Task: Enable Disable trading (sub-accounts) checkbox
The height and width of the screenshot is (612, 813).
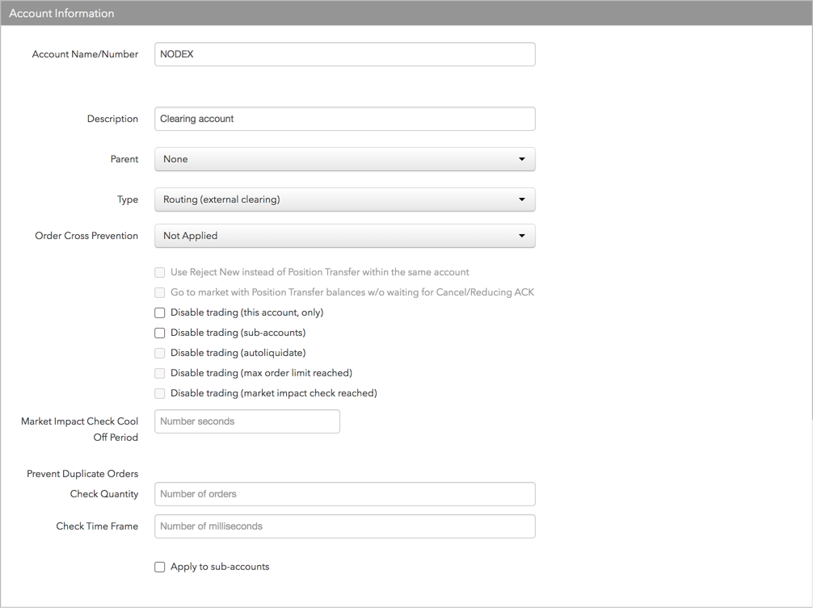Action: click(x=160, y=333)
